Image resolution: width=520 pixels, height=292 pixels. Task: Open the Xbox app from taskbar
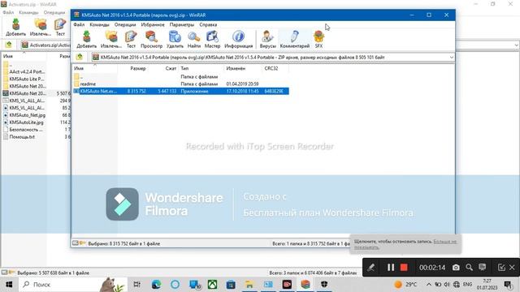coord(212,285)
